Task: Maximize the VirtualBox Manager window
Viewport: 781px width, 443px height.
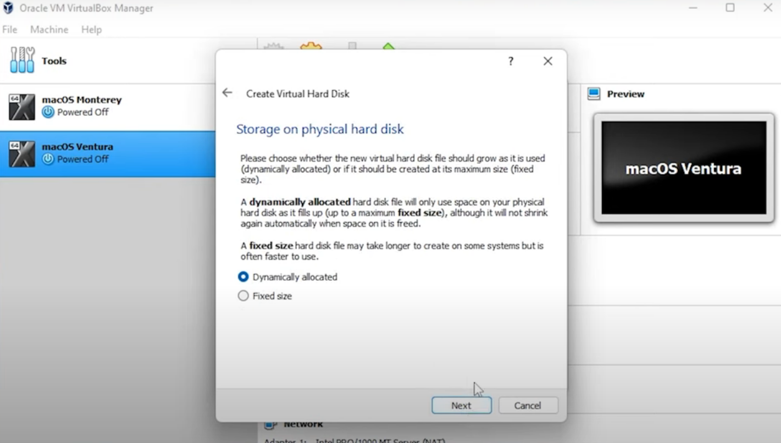Action: pos(730,8)
